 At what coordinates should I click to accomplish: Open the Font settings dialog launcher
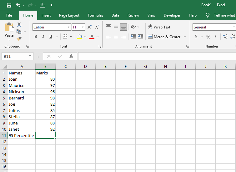click(x=100, y=46)
